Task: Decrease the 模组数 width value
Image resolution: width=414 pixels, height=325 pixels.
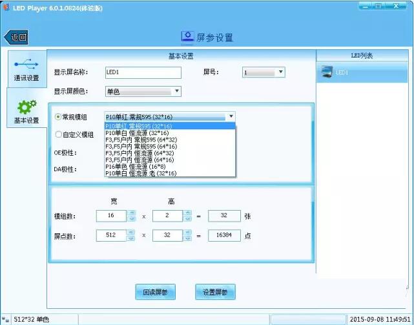Action: click(131, 219)
